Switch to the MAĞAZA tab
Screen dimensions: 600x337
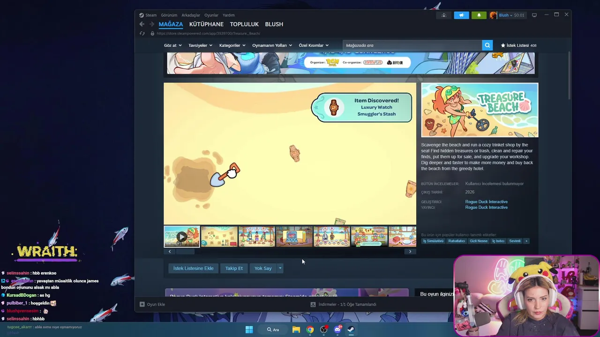[x=171, y=24]
